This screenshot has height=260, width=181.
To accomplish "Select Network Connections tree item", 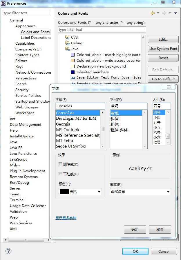I will pos(33,72).
